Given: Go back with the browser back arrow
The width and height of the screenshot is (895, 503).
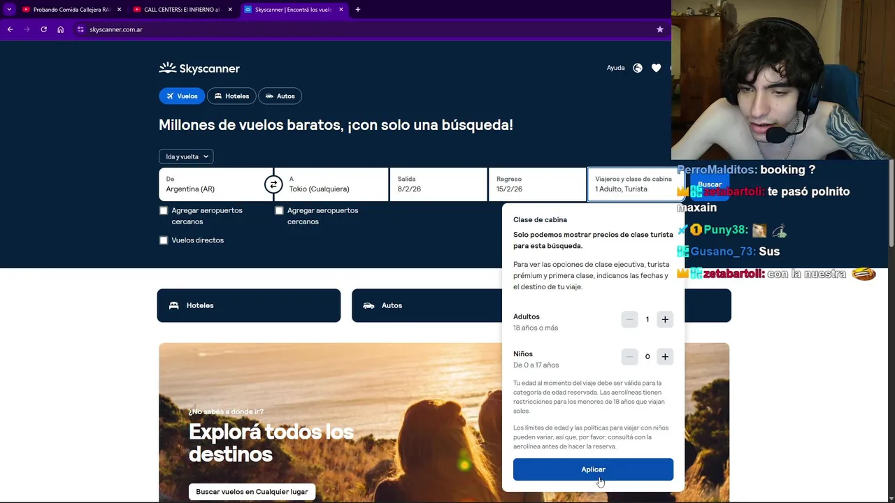Looking at the screenshot, I should tap(10, 29).
